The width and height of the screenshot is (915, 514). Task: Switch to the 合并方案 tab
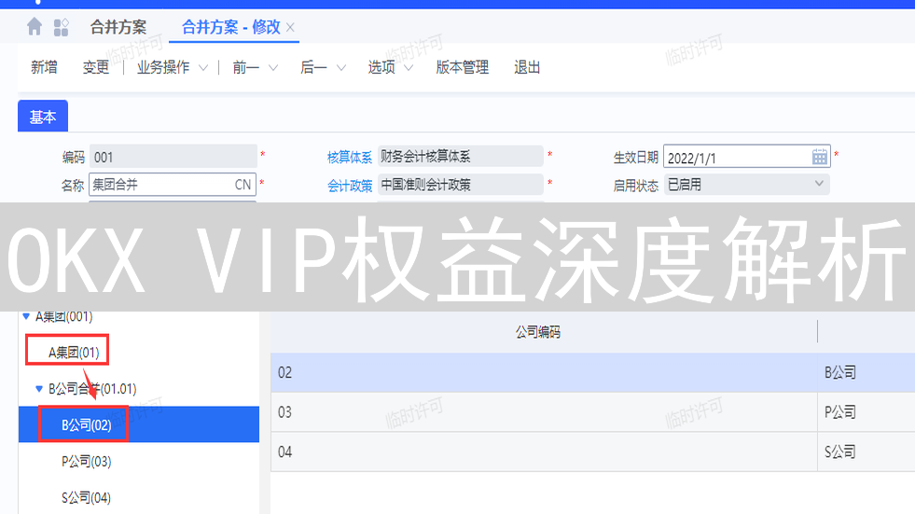point(118,27)
